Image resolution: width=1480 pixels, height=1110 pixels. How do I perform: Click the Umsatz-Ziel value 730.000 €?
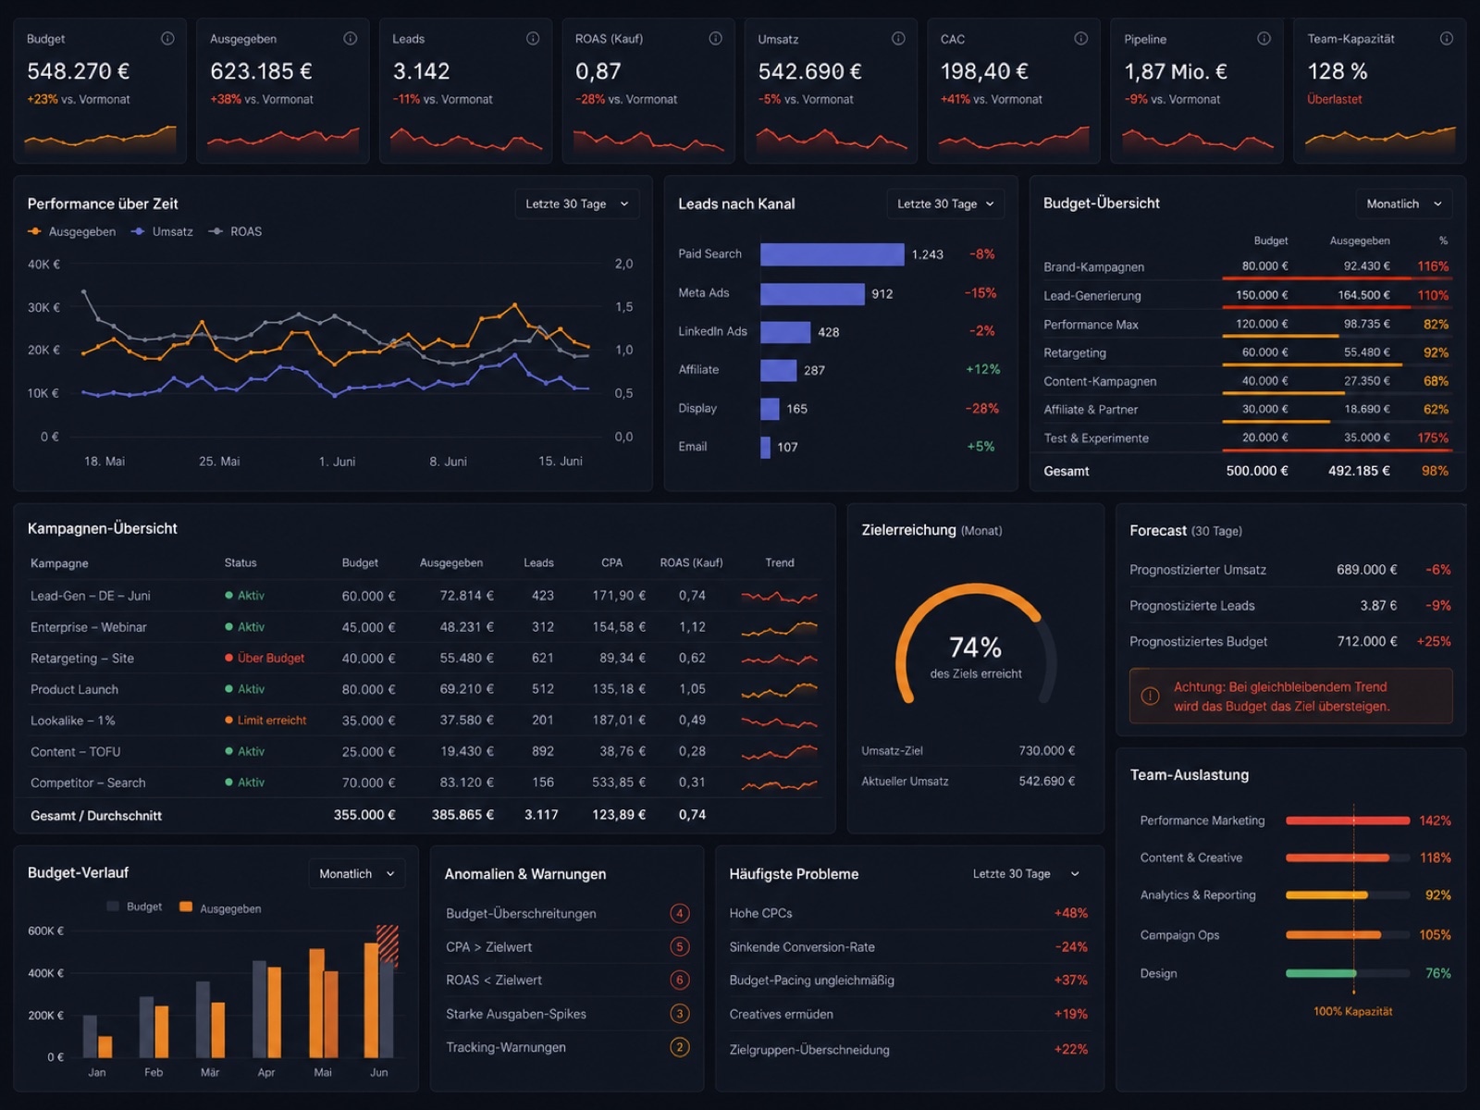coord(1046,751)
